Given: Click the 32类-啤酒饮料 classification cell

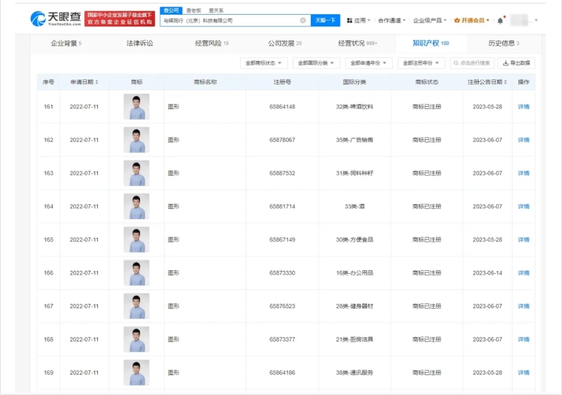Looking at the screenshot, I should click(x=355, y=107).
